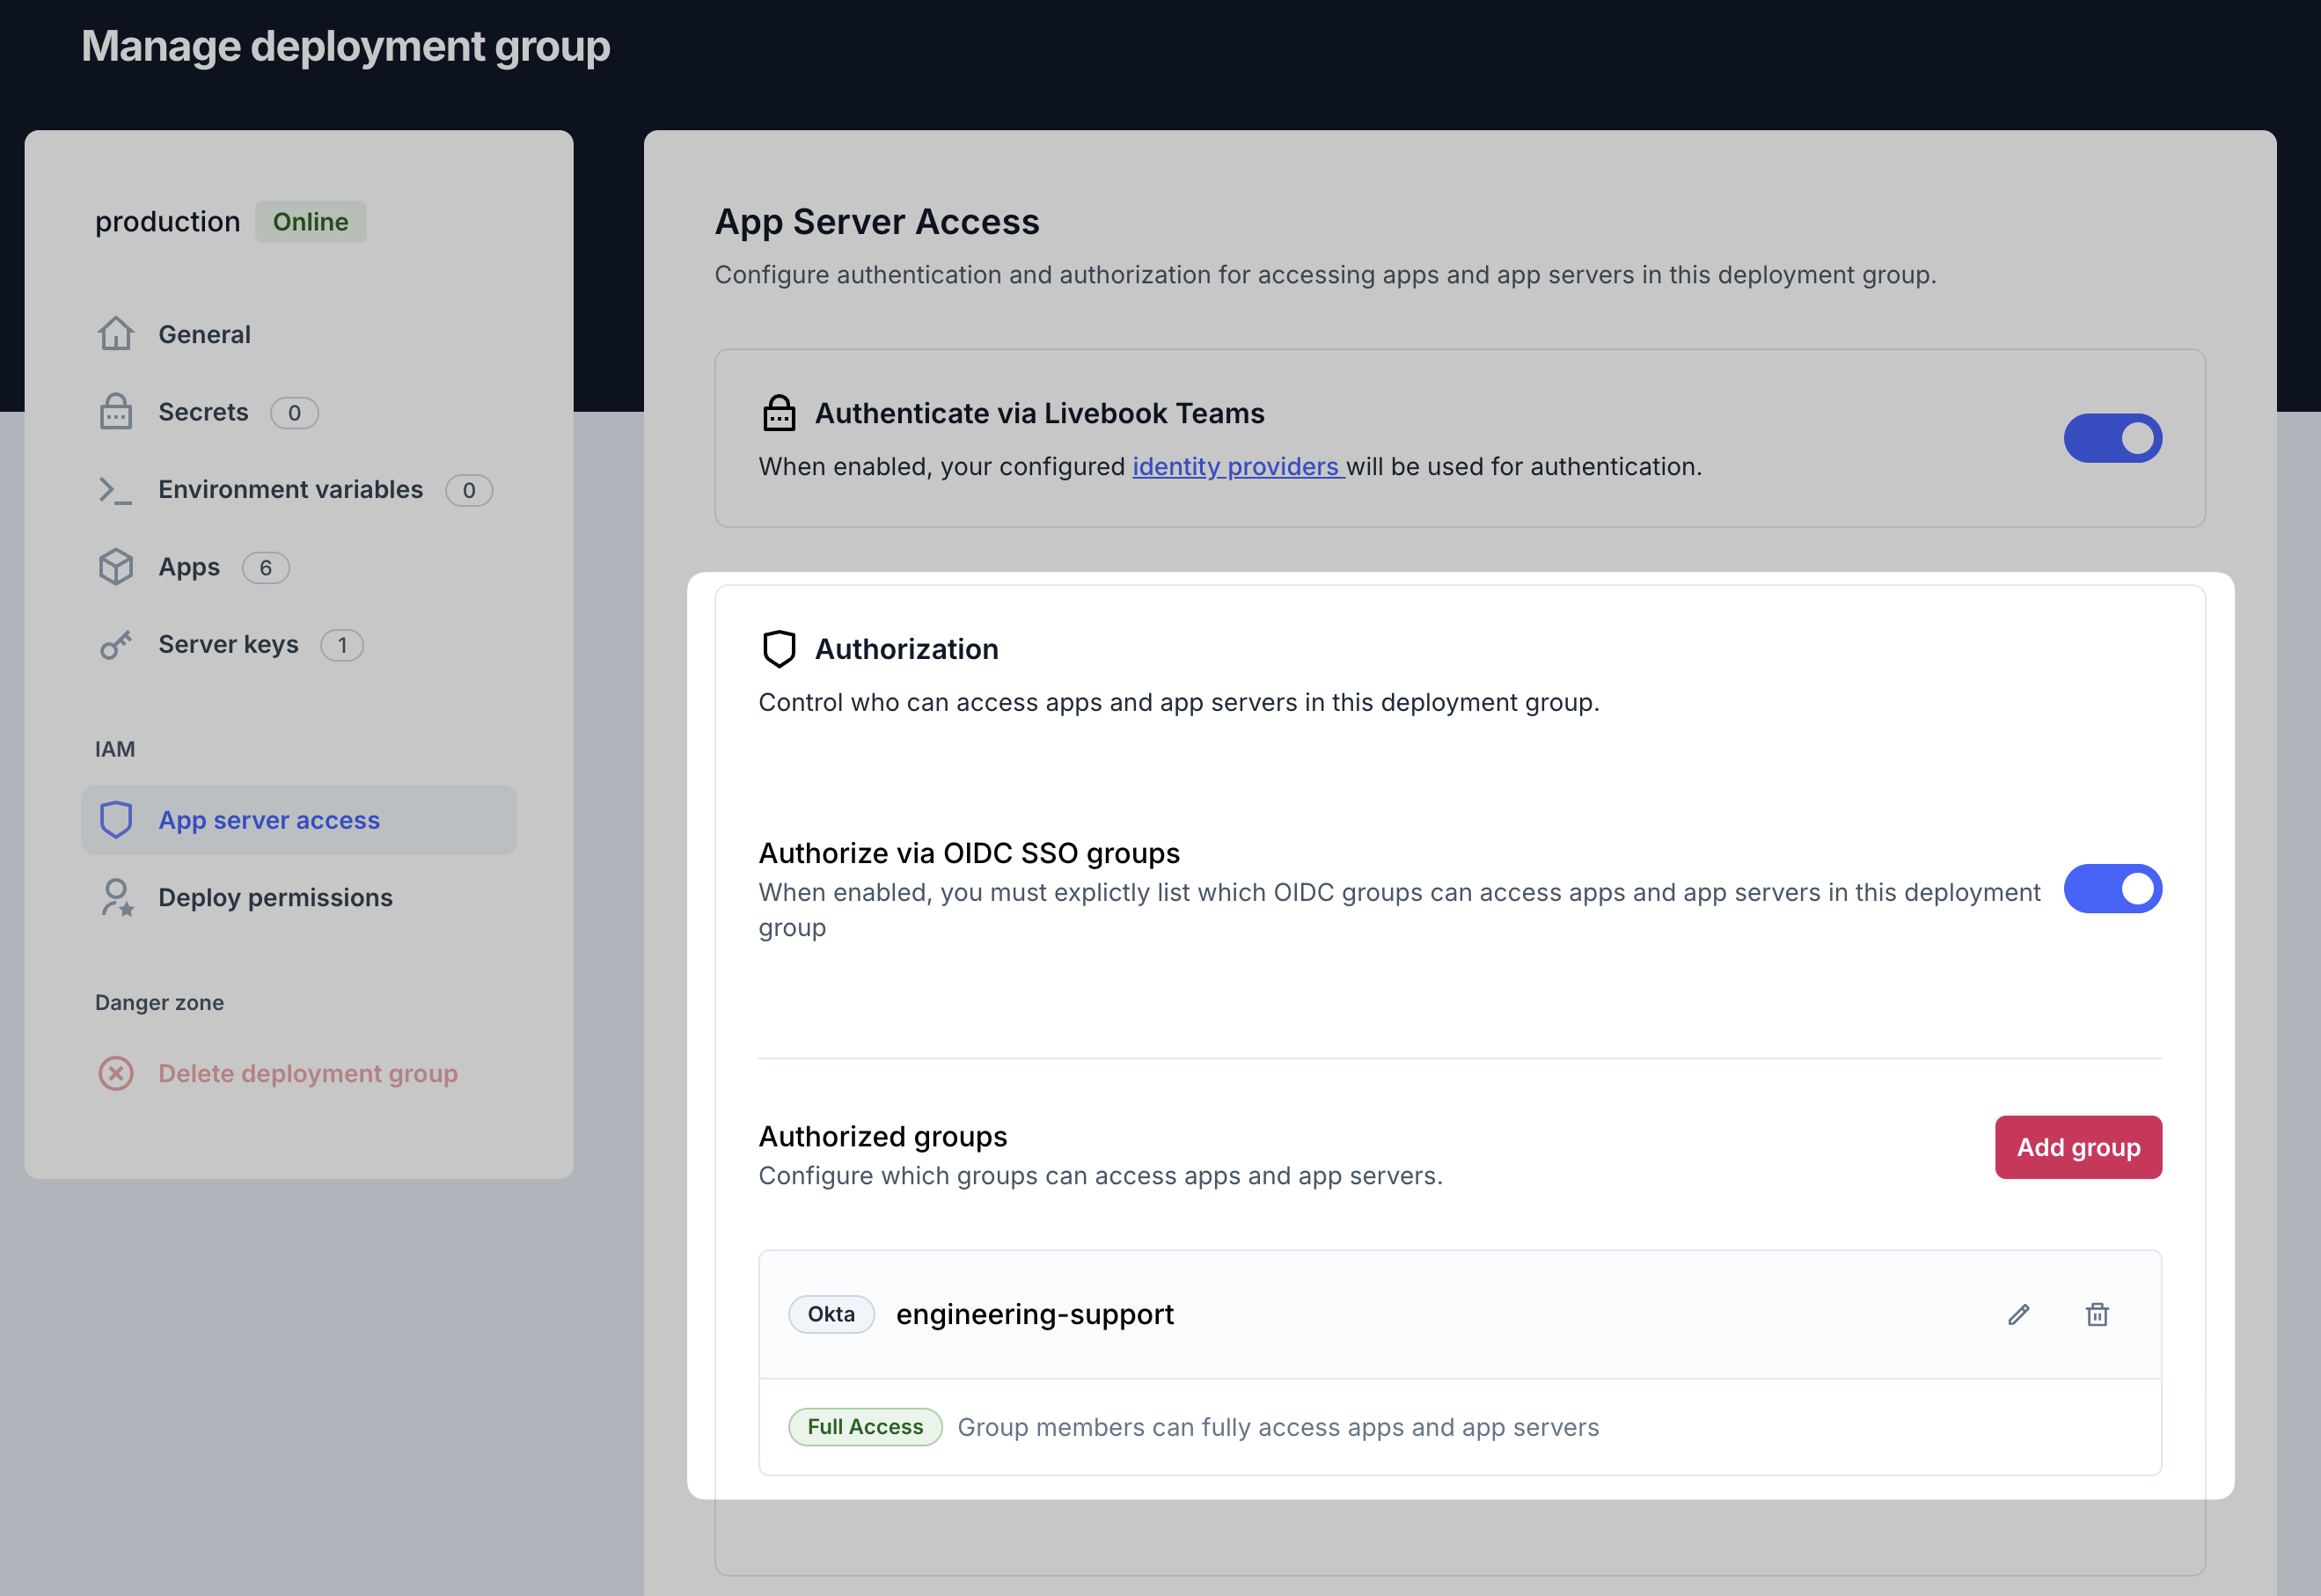This screenshot has width=2321, height=1596.
Task: Click the house icon next to General
Action: tap(116, 334)
